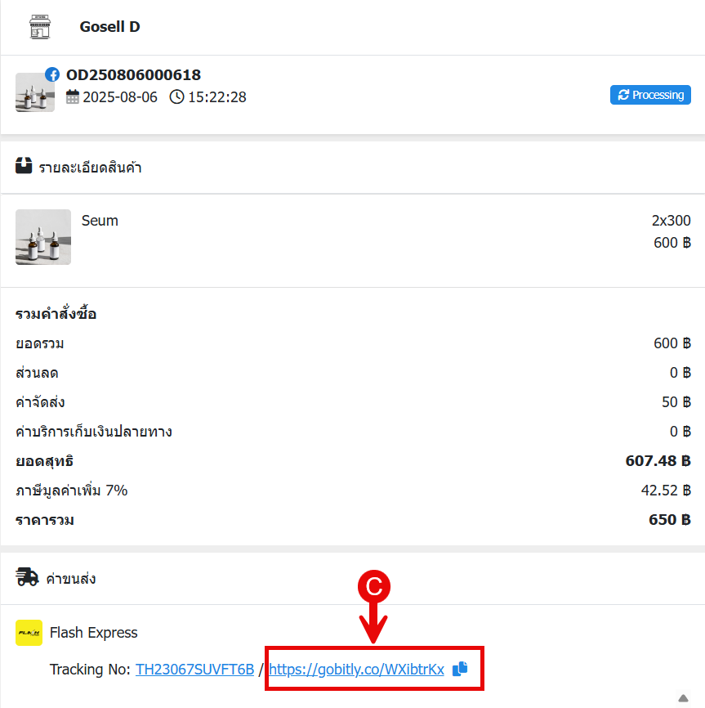The width and height of the screenshot is (705, 708).
Task: Click the clock icon beside 15:22:28
Action: point(176,97)
